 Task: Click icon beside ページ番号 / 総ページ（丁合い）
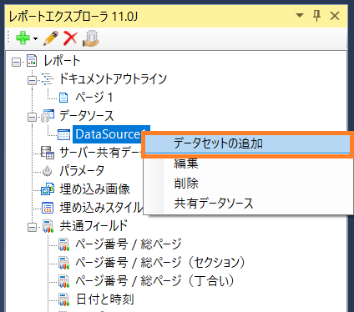click(x=63, y=281)
